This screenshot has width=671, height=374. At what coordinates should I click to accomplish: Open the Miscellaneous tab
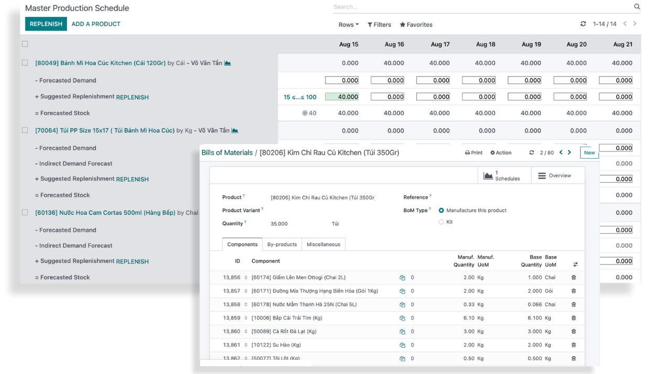(x=323, y=245)
